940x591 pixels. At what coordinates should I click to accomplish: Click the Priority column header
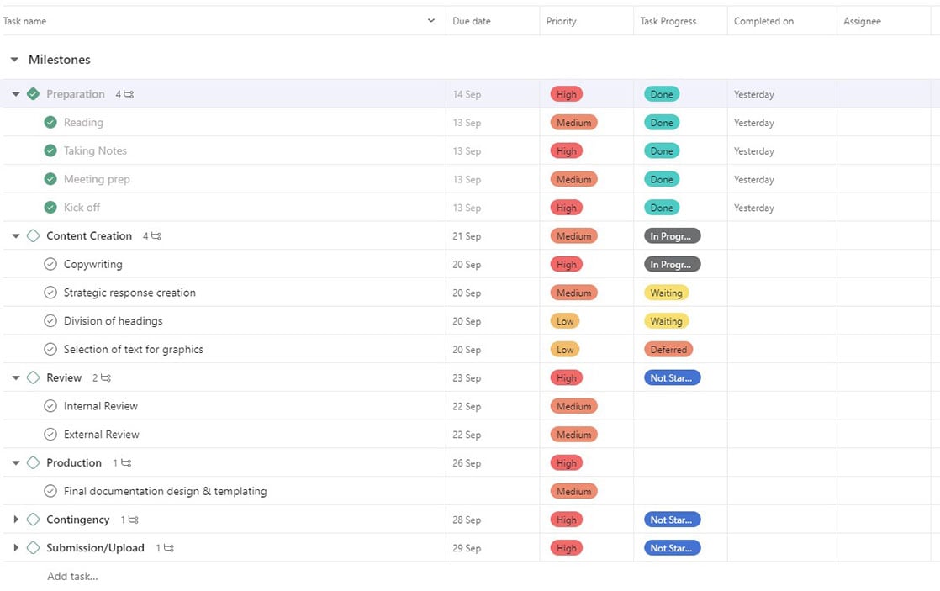point(561,21)
